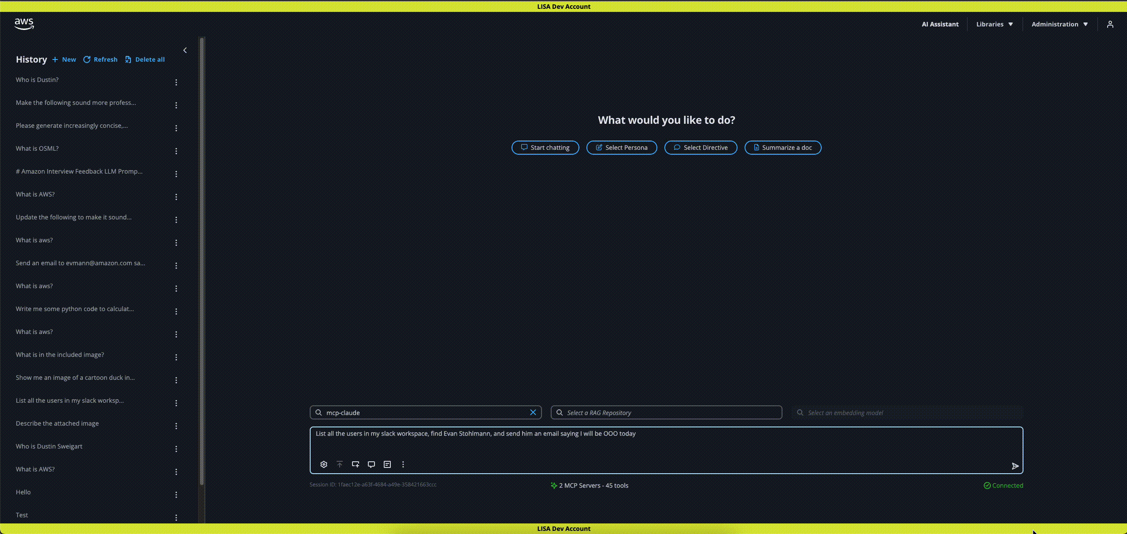Open '# Amazon Interview Feedback LLM Prompt' session

click(79, 171)
